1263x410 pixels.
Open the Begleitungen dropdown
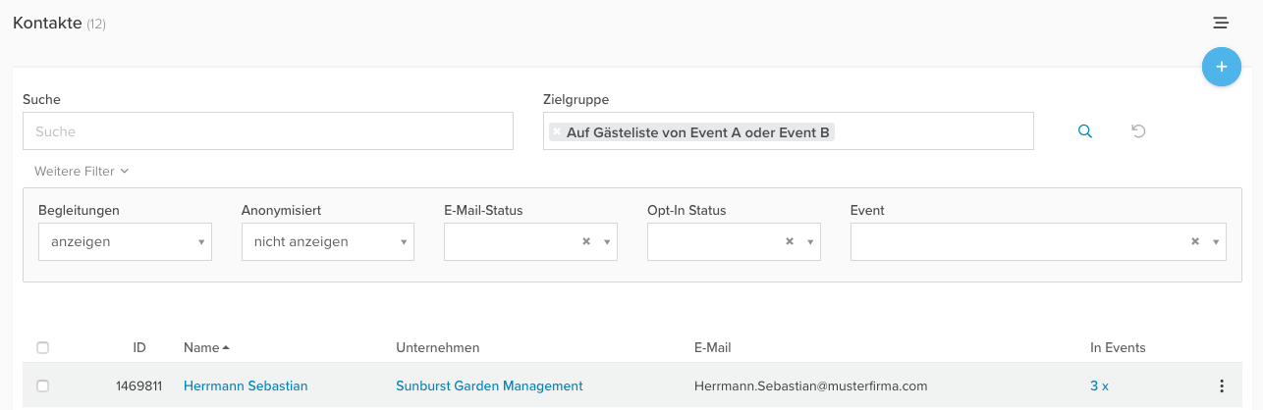pos(125,241)
